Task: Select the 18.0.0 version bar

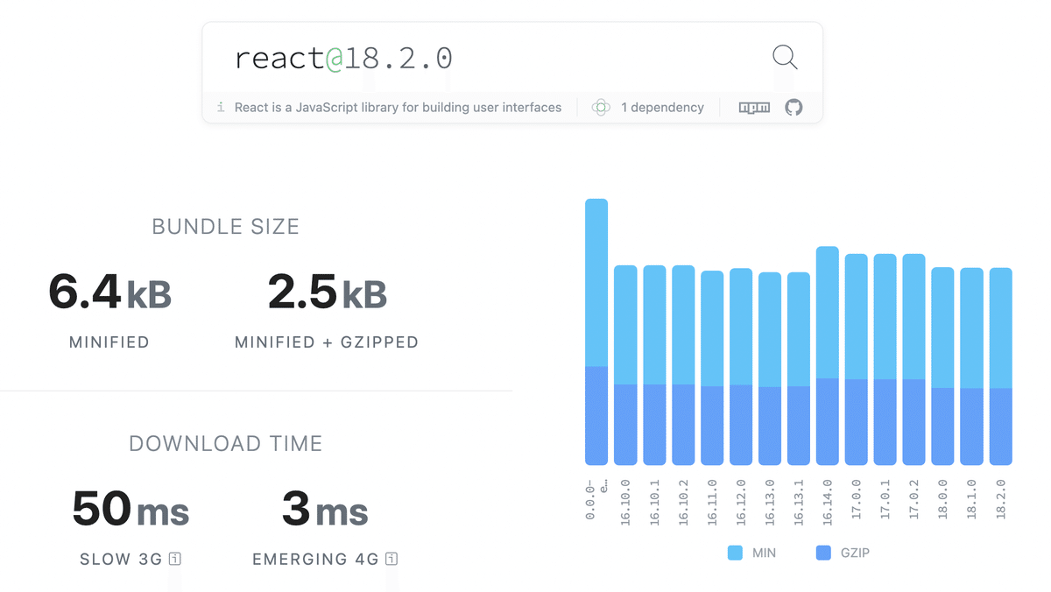Action: [943, 366]
